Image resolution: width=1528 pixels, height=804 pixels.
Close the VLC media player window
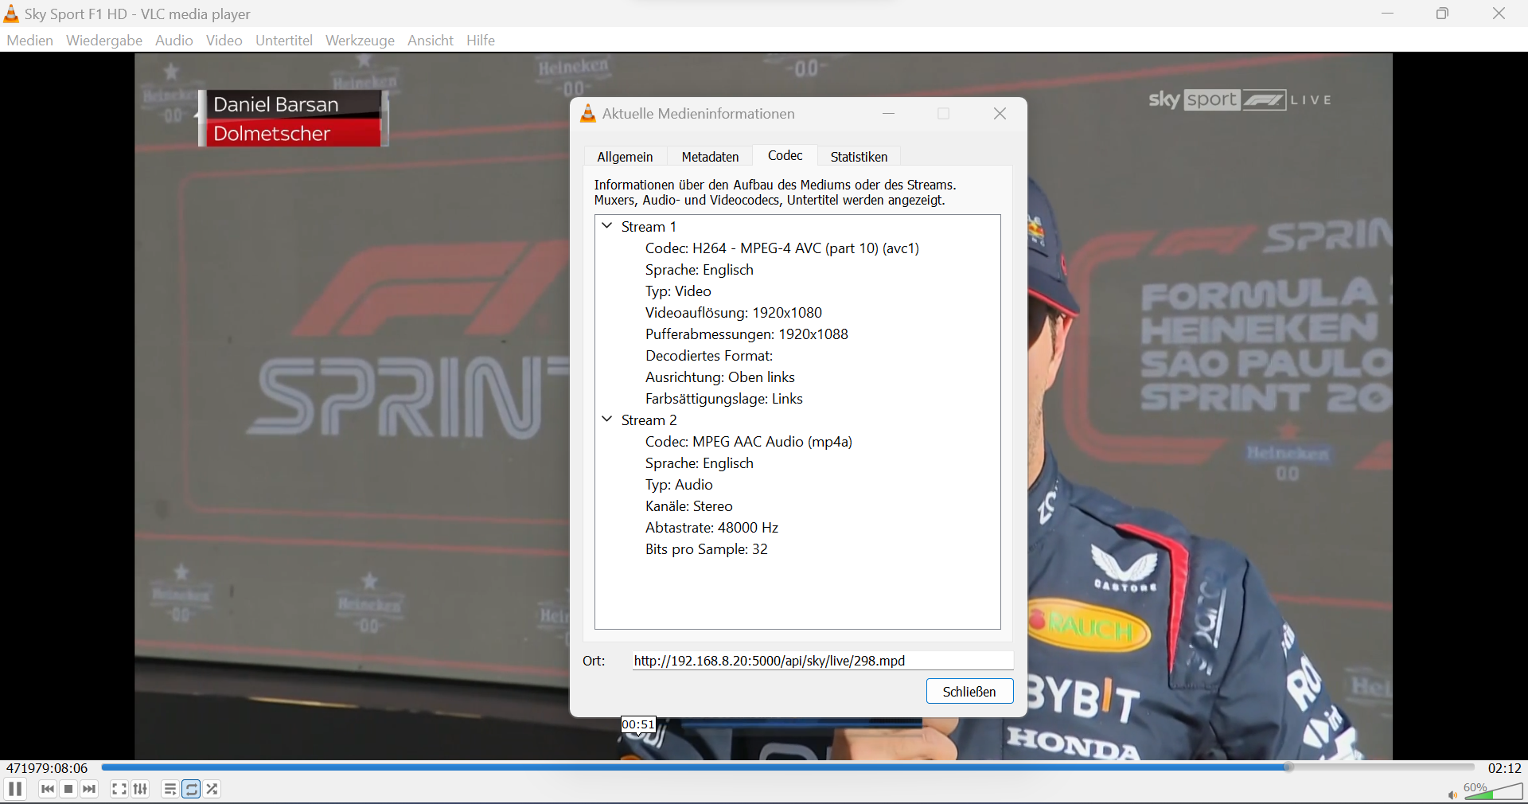coord(1499,14)
